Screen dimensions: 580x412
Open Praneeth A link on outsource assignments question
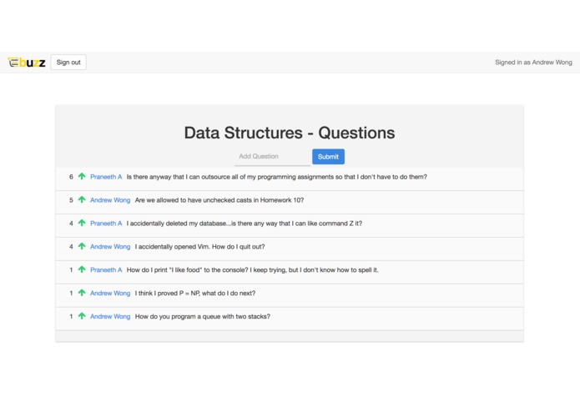tap(106, 177)
